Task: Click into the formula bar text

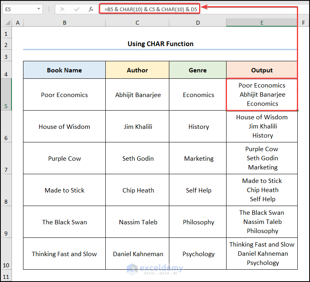Action: 151,9
